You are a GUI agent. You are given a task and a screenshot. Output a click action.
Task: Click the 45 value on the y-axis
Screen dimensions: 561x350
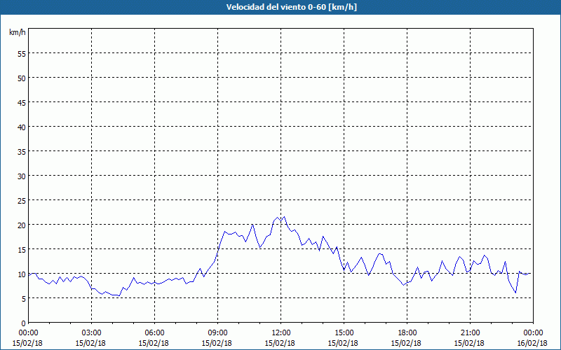coord(22,102)
